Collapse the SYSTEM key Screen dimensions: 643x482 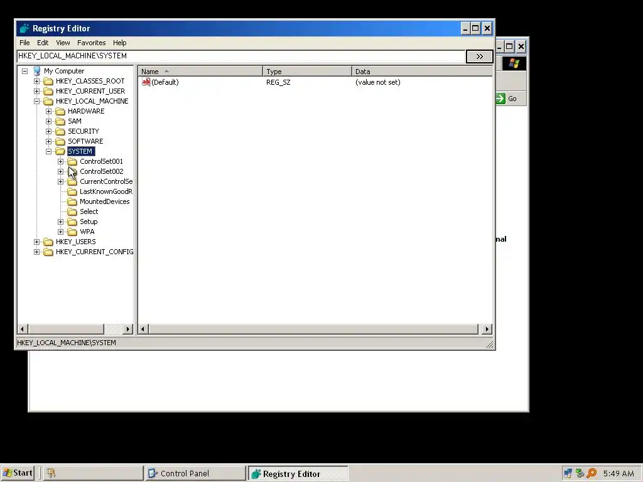[49, 151]
